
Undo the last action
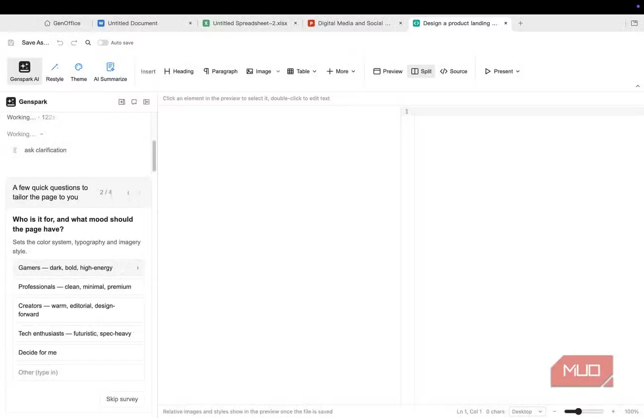(60, 43)
